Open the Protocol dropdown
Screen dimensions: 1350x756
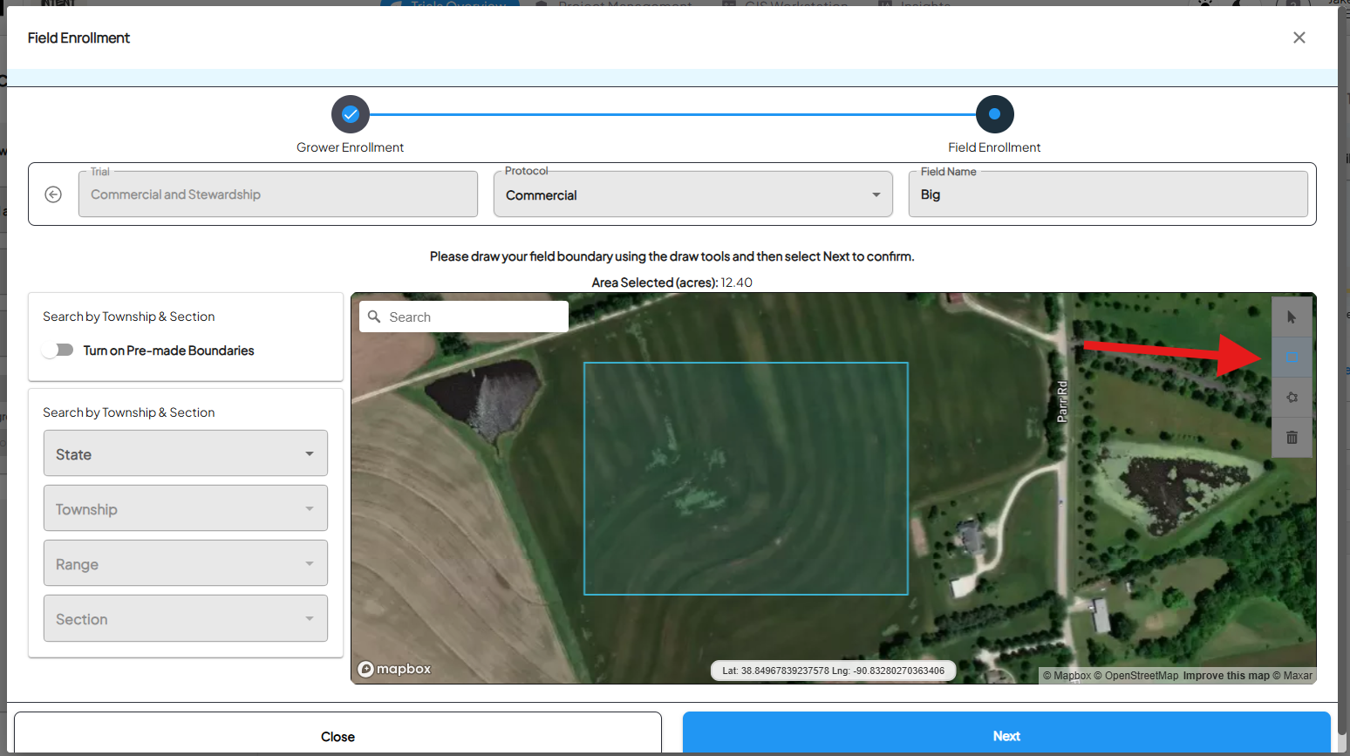693,194
